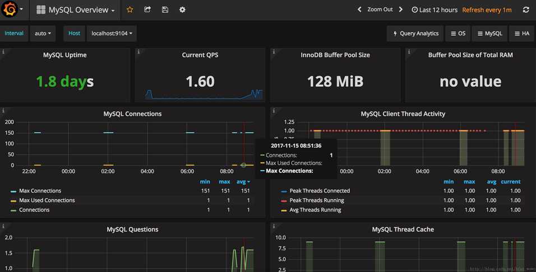The width and height of the screenshot is (536, 272).
Task: Open the Interval auto dropdown
Action: coord(43,34)
